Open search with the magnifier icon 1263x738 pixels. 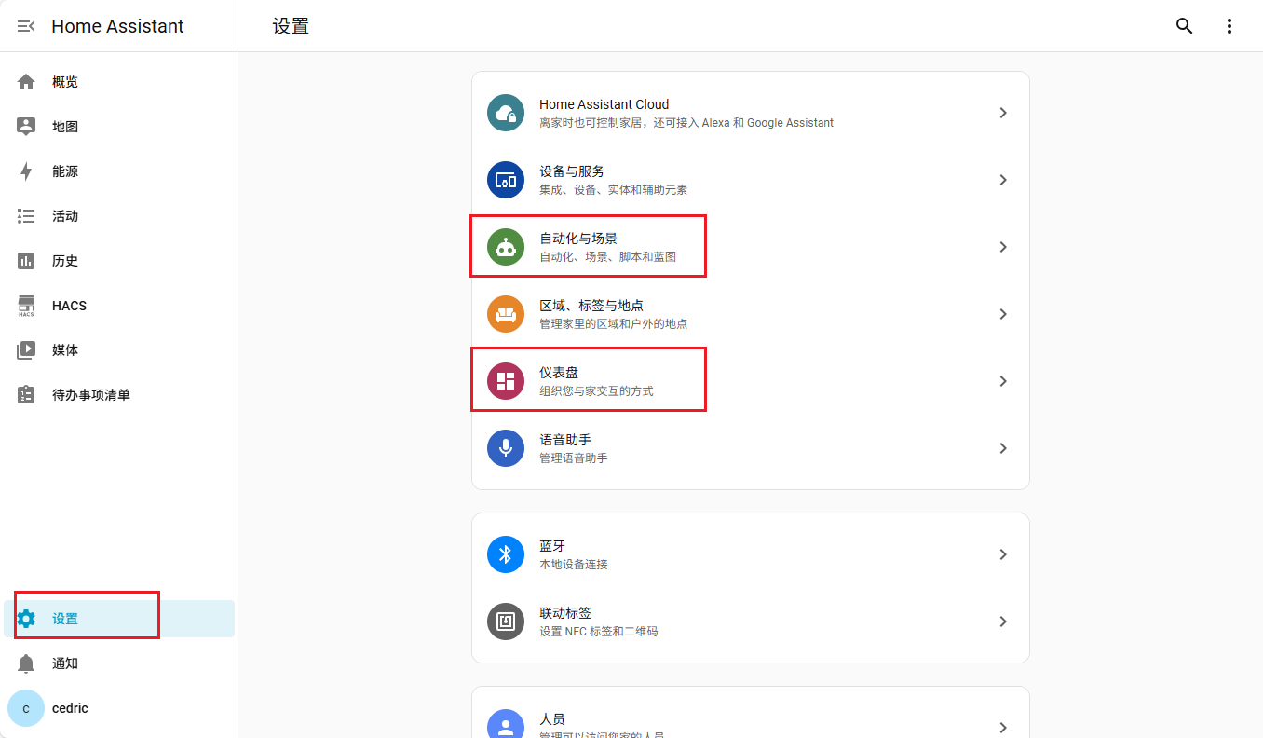1184,26
